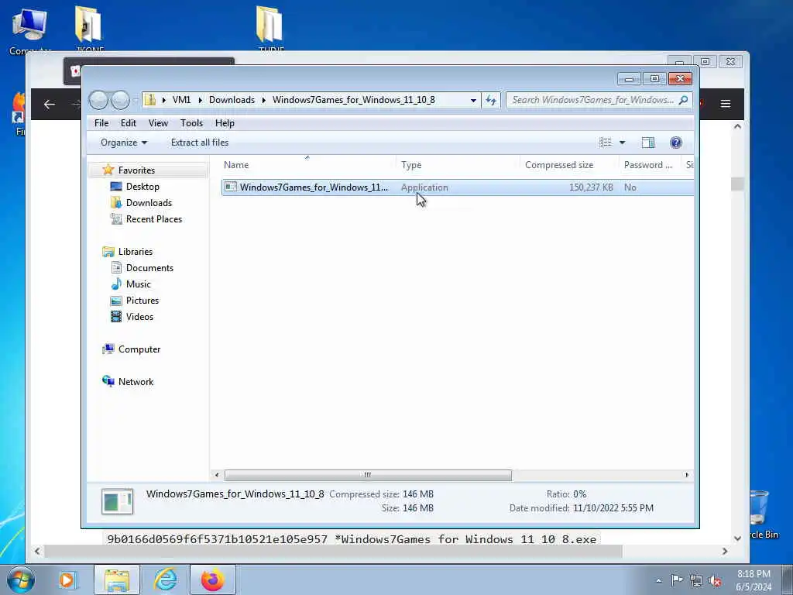The height and width of the screenshot is (595, 793).
Task: Open Desktop in the navigation pane
Action: (142, 187)
